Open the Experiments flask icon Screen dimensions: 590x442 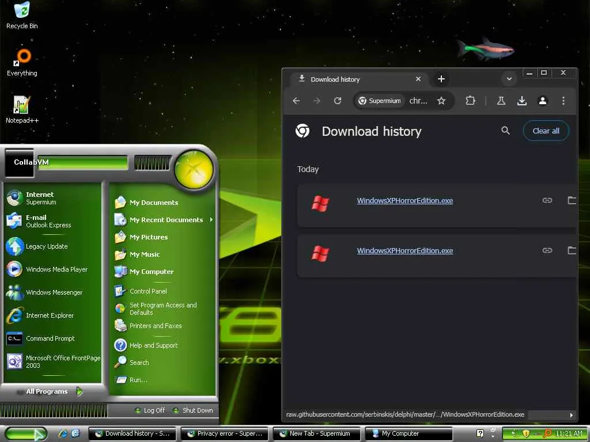point(501,101)
